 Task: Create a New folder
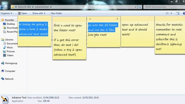(56, 13)
